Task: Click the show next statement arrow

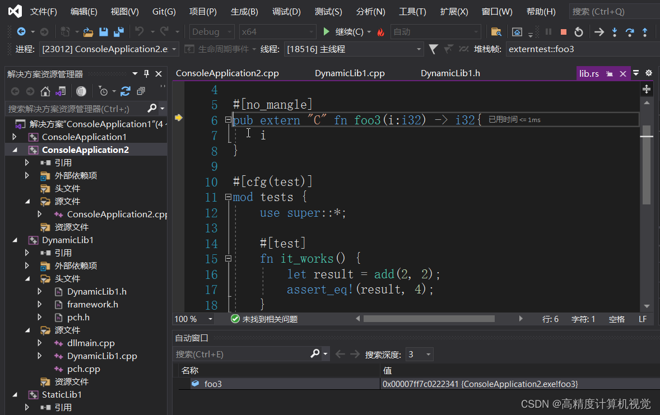Action: pos(599,32)
